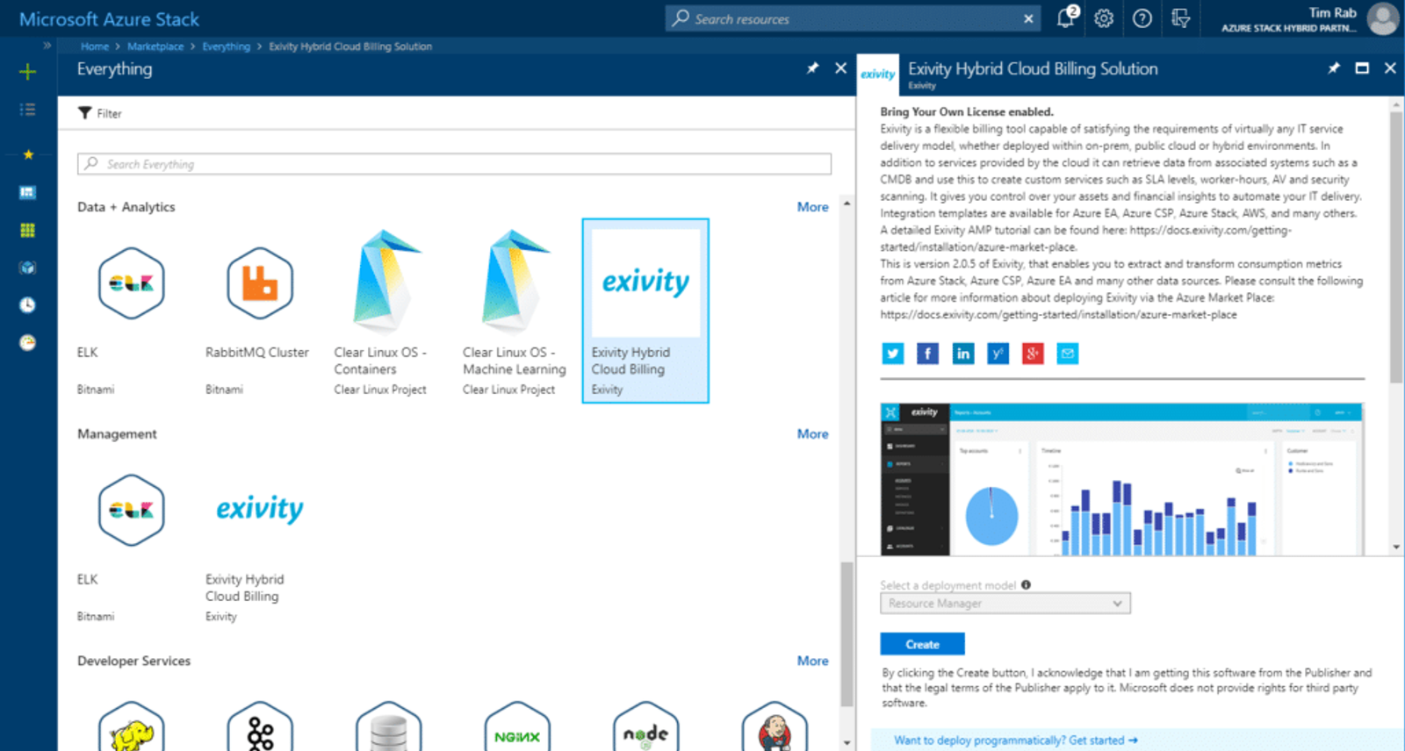Go to the Marketplace breadcrumb
Viewport: 1405px width, 751px height.
pos(155,46)
